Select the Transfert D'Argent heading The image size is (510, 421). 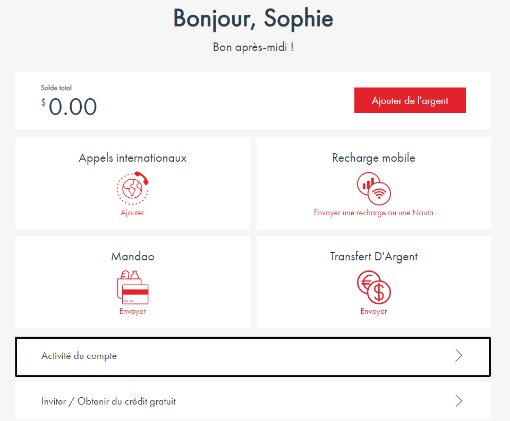[x=373, y=257]
